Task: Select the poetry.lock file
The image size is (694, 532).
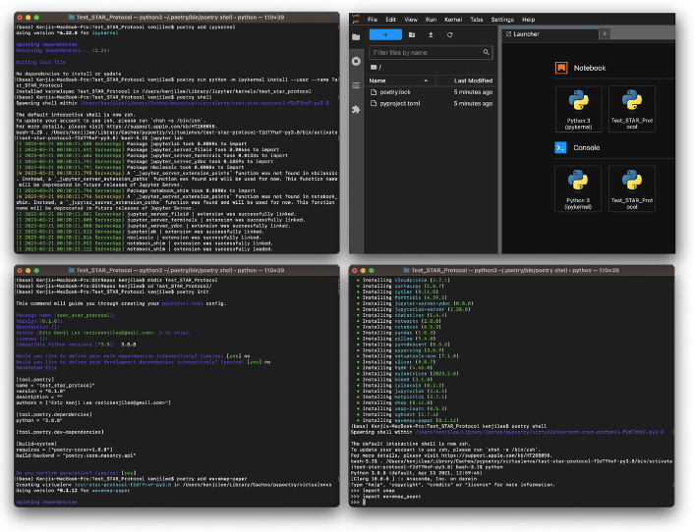Action: tap(431, 92)
